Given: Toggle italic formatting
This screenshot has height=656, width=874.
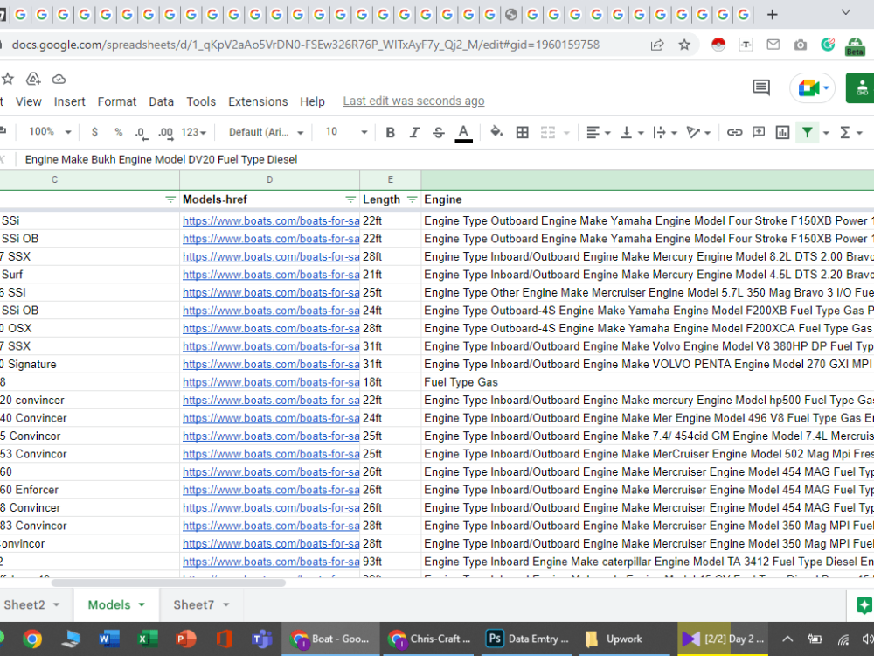Looking at the screenshot, I should (x=414, y=132).
